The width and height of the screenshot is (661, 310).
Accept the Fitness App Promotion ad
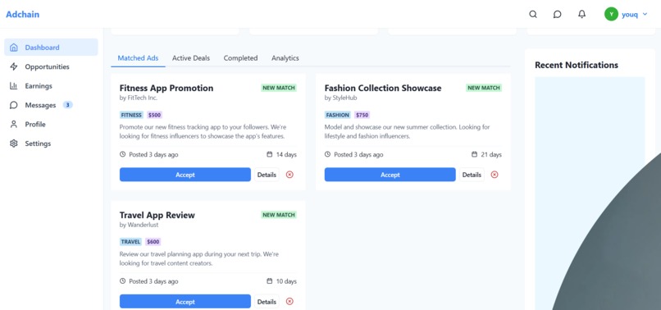(x=185, y=175)
